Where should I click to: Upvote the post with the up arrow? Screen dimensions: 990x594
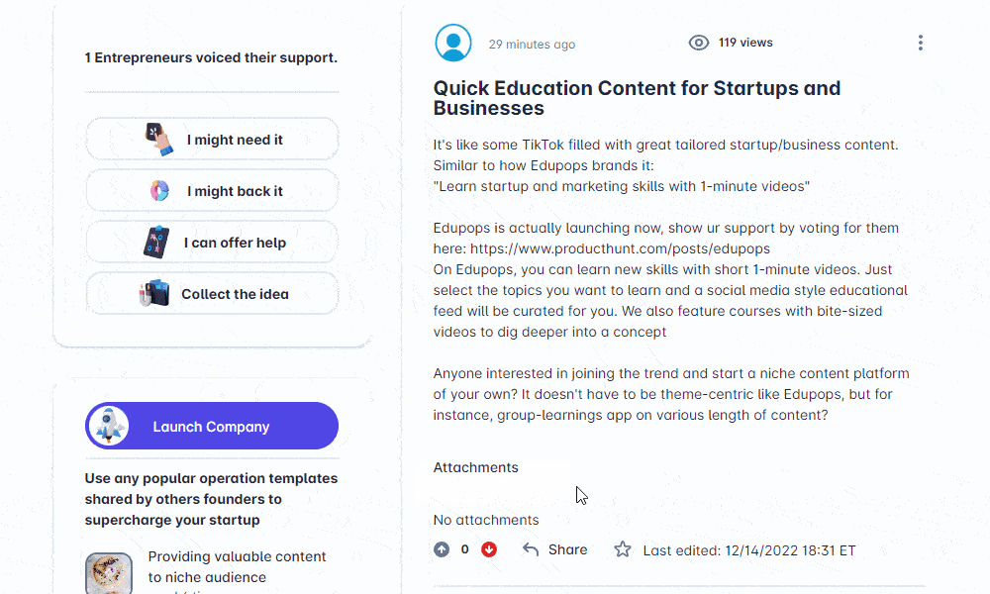coord(442,549)
